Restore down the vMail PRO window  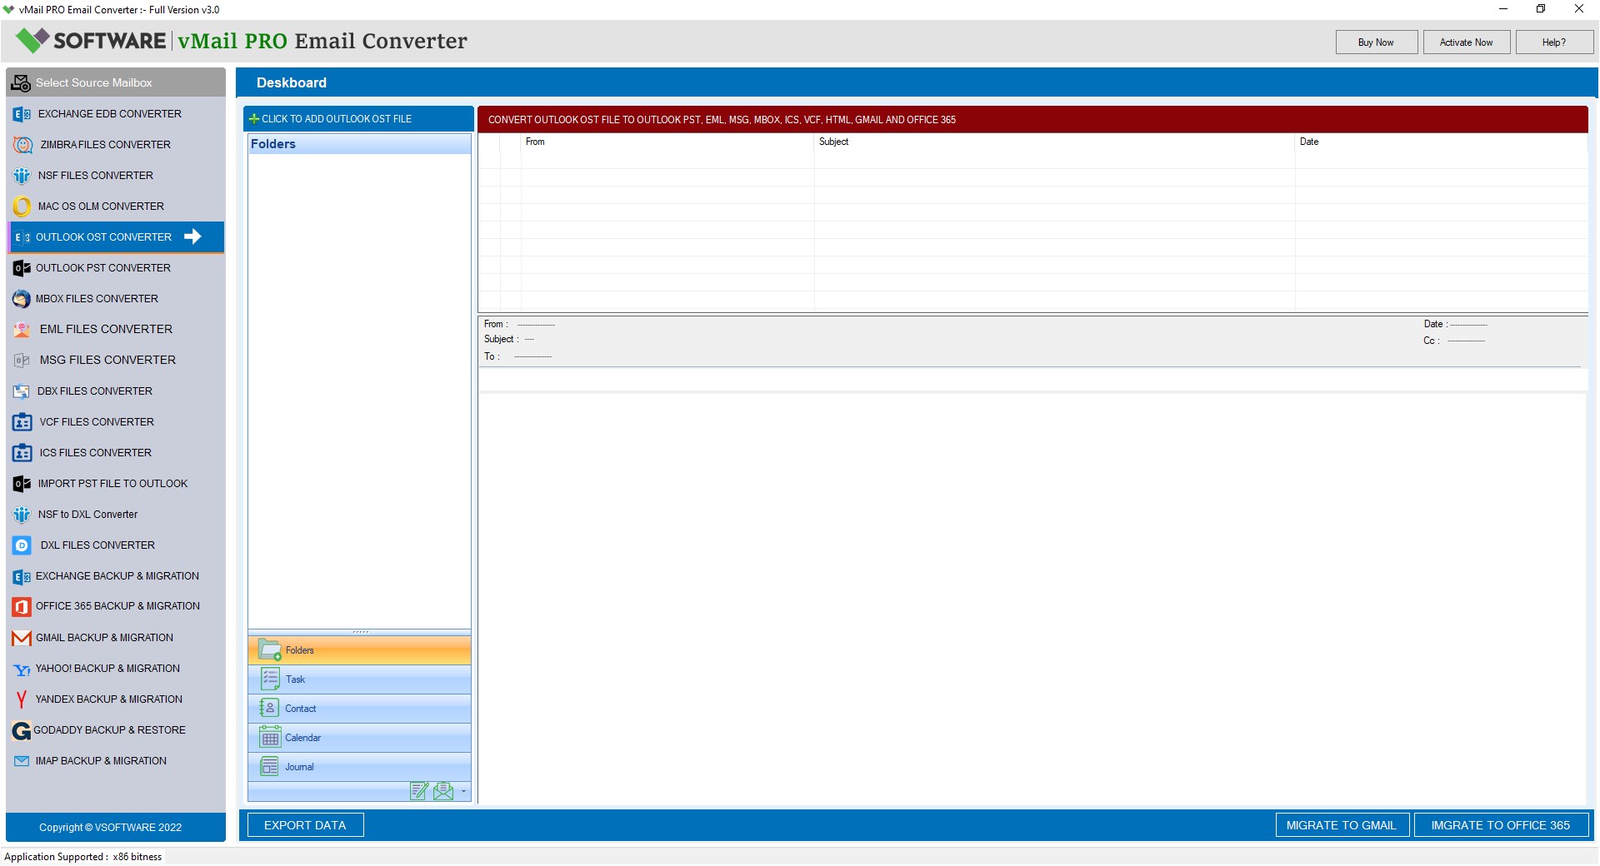click(1541, 9)
